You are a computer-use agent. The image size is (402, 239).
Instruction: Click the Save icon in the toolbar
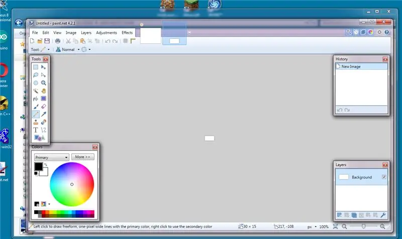coord(47,41)
